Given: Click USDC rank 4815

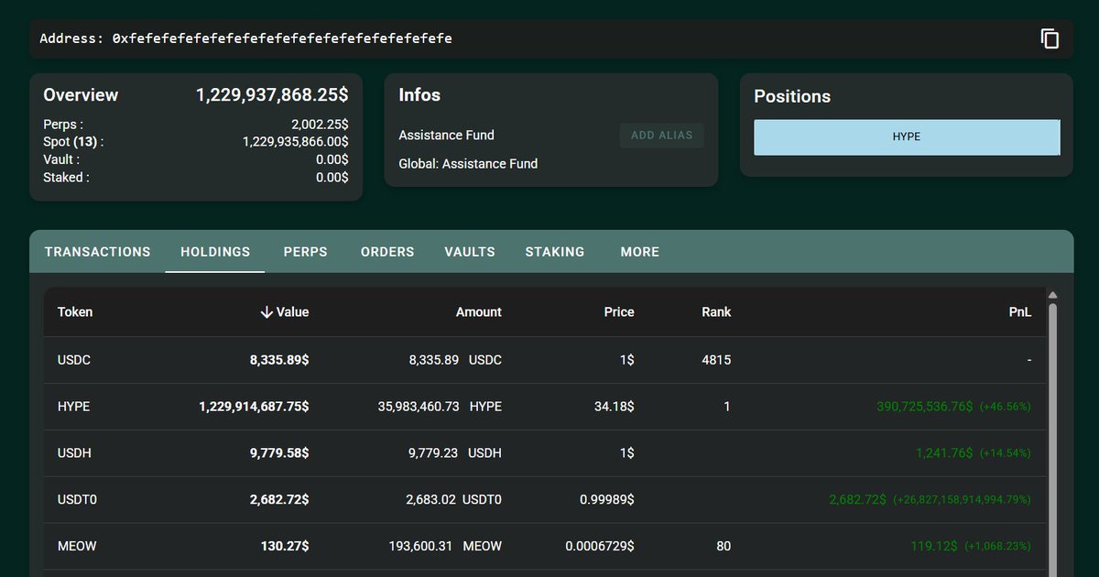Looking at the screenshot, I should (x=716, y=360).
